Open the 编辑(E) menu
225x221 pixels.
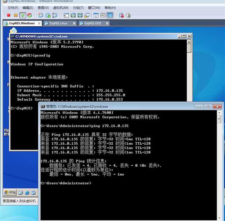28,8
